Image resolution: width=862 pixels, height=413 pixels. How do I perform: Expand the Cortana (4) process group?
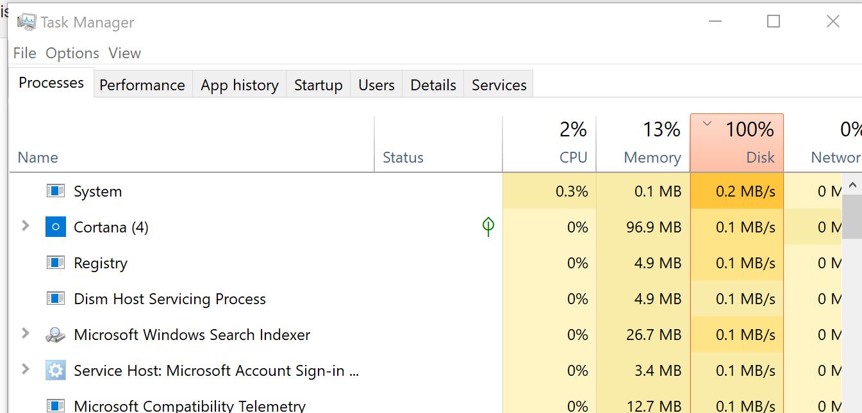pos(26,225)
